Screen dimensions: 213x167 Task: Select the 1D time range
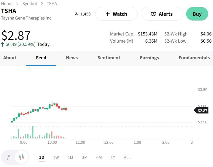pos(42,157)
